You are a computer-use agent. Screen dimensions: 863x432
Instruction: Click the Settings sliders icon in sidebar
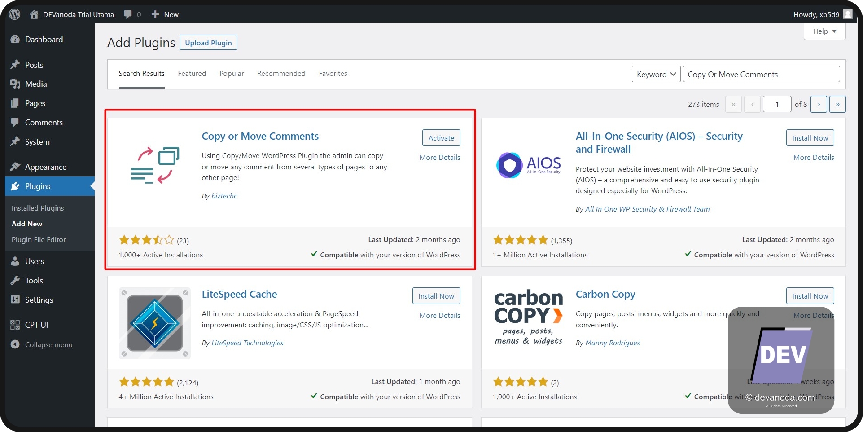pos(15,300)
